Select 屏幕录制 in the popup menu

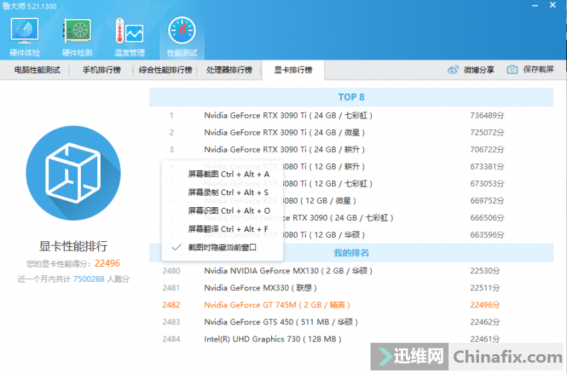point(228,192)
